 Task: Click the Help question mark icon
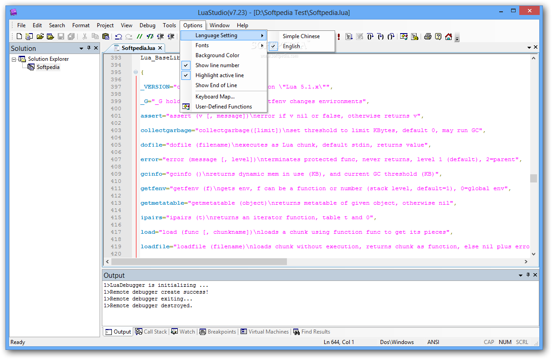438,36
